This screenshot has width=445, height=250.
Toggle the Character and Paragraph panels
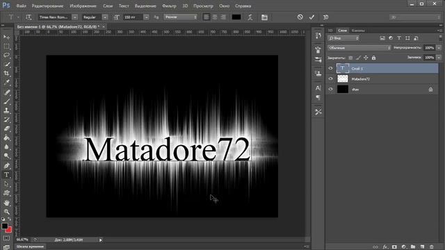[264, 17]
